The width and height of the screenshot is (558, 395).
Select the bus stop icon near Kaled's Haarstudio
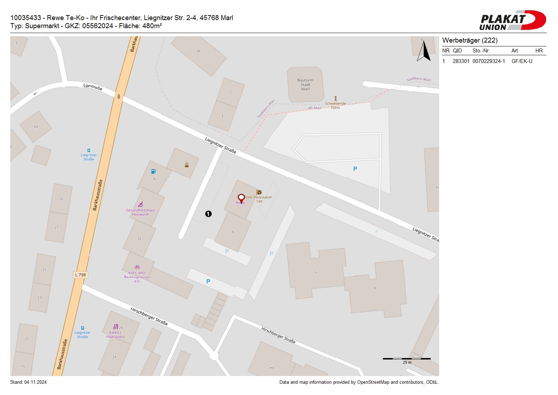click(83, 328)
